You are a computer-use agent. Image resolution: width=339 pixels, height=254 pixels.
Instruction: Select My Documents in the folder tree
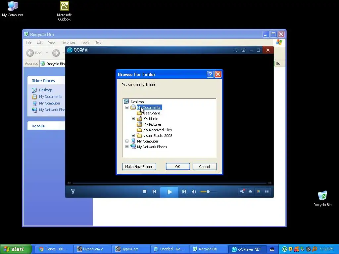[x=149, y=107]
